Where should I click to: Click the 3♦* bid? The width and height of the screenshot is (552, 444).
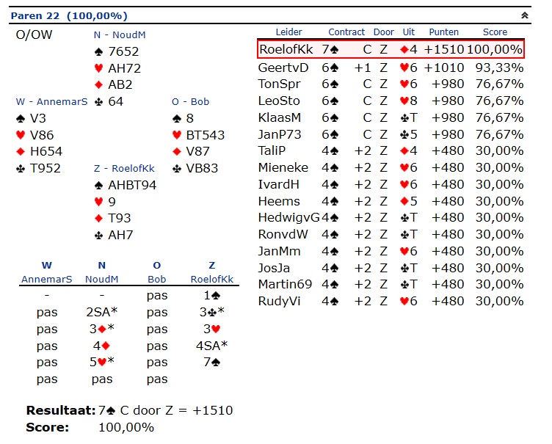pyautogui.click(x=102, y=329)
